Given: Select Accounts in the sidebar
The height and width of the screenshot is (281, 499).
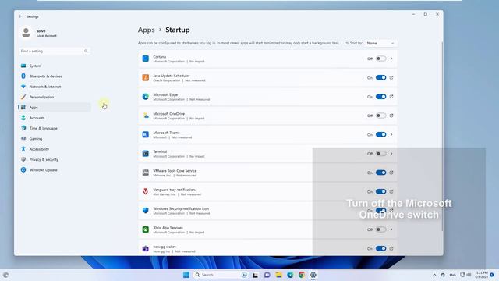Looking at the screenshot, I should [55, 118].
